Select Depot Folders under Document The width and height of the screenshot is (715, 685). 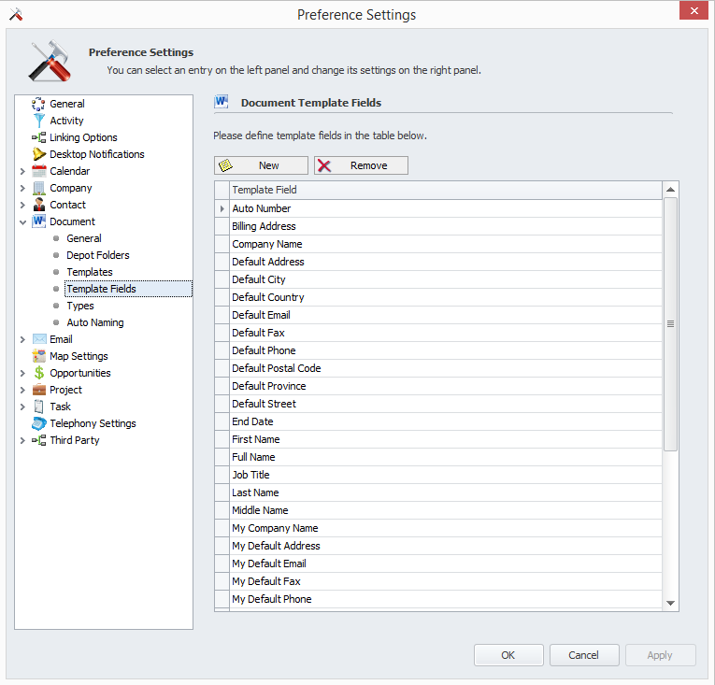(97, 255)
